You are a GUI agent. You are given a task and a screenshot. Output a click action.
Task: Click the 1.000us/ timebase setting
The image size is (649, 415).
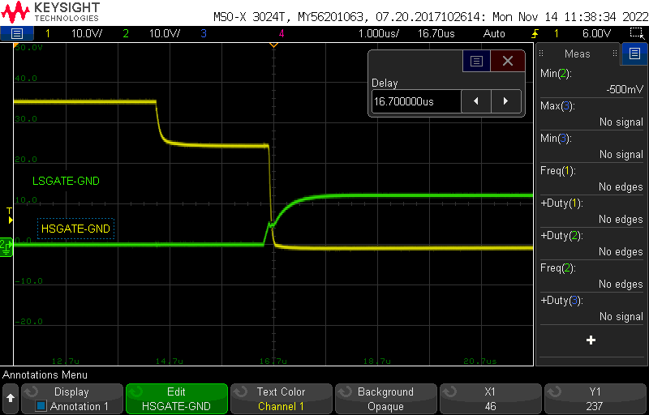(x=379, y=33)
